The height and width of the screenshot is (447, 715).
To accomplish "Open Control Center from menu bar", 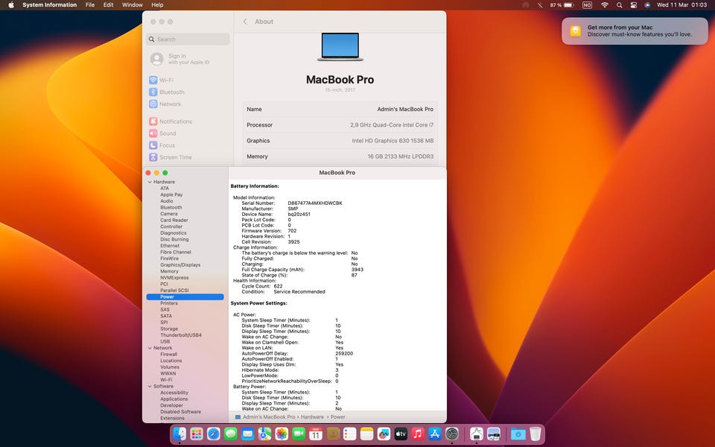I will (x=634, y=5).
